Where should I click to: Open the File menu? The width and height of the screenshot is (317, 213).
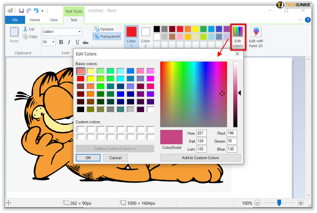tap(15, 20)
